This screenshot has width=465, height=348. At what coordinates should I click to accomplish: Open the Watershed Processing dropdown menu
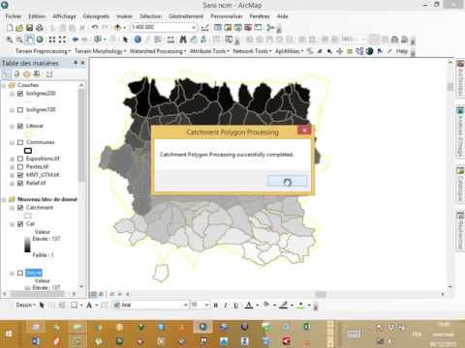(158, 51)
